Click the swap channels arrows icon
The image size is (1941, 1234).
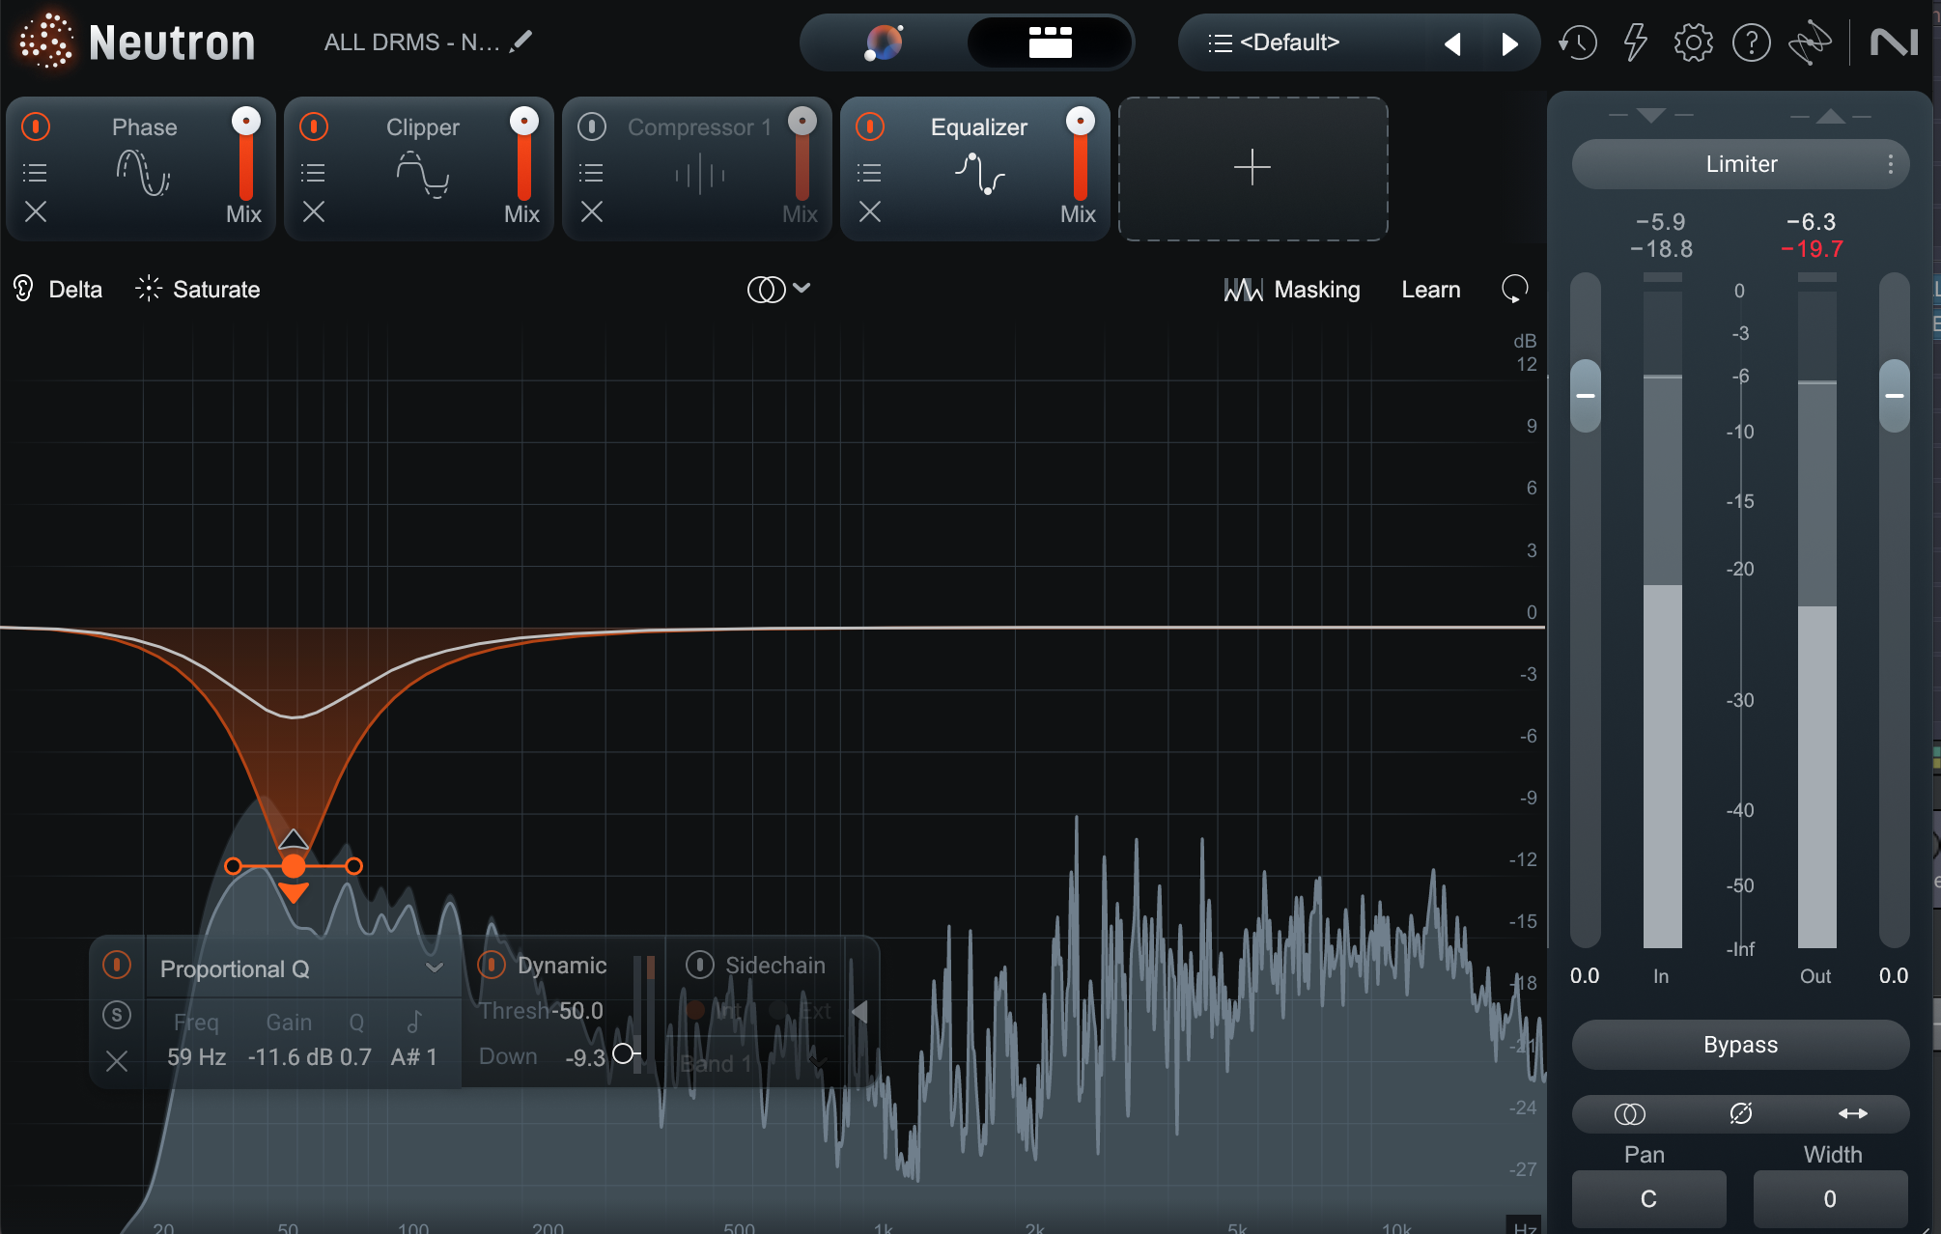(1852, 1114)
